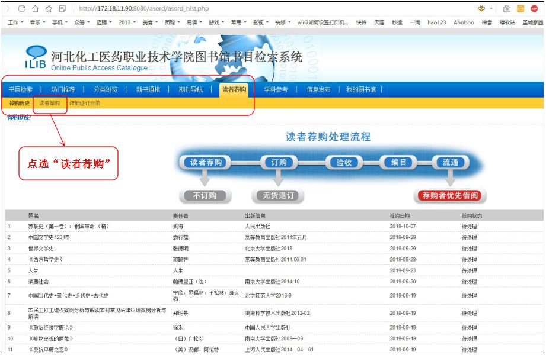The height and width of the screenshot is (355, 546).
Task: Open the orange extension icon in toolbar
Action: coord(521,9)
